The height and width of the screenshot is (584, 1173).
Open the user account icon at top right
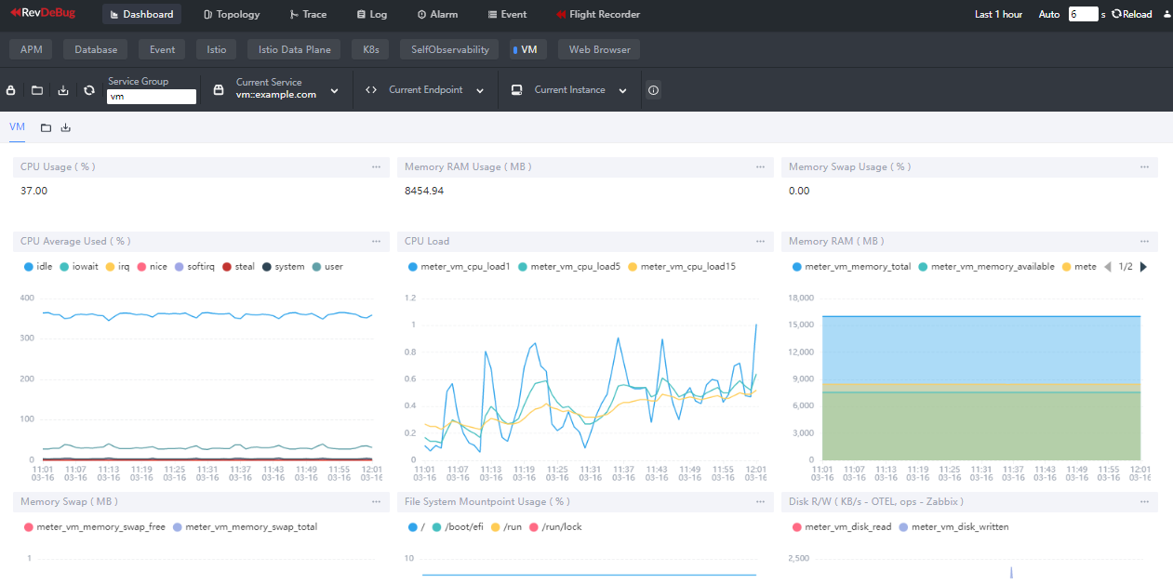coord(1166,14)
